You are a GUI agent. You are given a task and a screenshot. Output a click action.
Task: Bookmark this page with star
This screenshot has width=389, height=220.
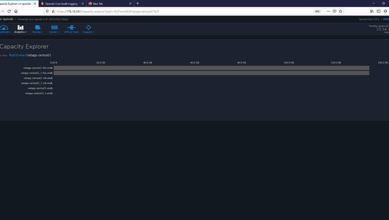[x=340, y=11]
